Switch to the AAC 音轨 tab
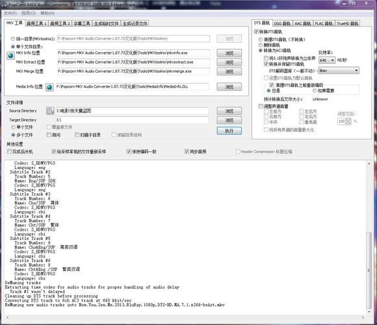377x325 pixels. pos(302,23)
